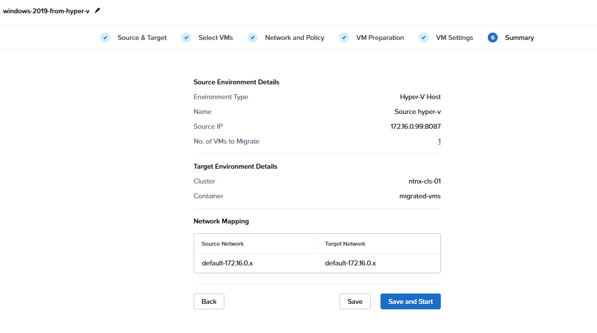
Task: Return to the VM Settings step
Action: pyautogui.click(x=454, y=37)
